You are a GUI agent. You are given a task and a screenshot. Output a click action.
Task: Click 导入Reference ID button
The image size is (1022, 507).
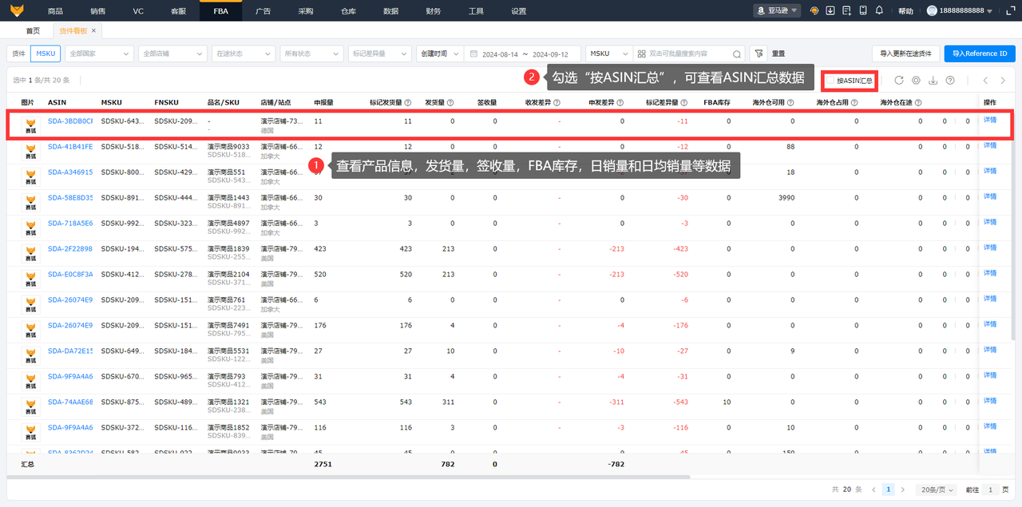[x=980, y=53]
